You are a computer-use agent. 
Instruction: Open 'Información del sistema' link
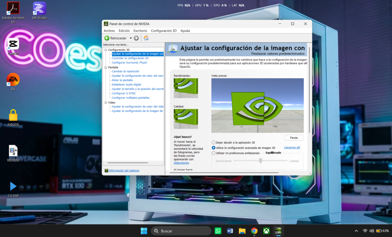(x=124, y=170)
